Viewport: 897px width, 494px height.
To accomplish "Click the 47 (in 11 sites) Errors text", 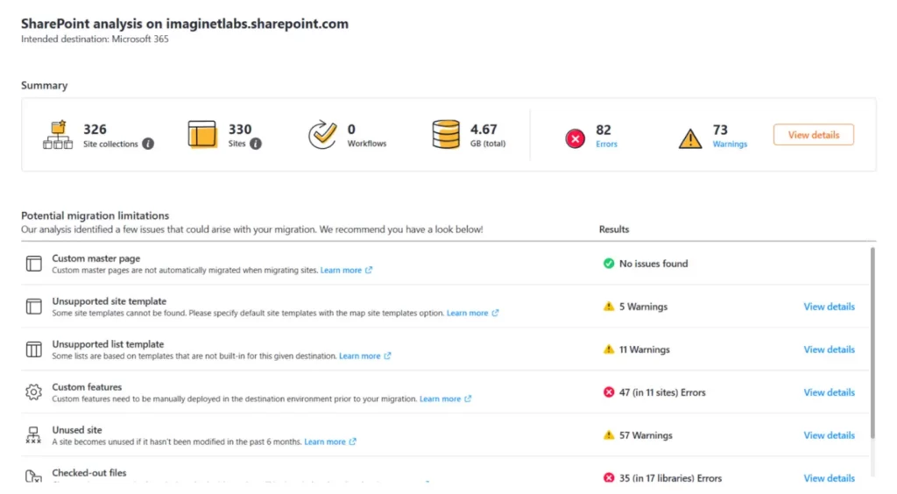I will 662,392.
